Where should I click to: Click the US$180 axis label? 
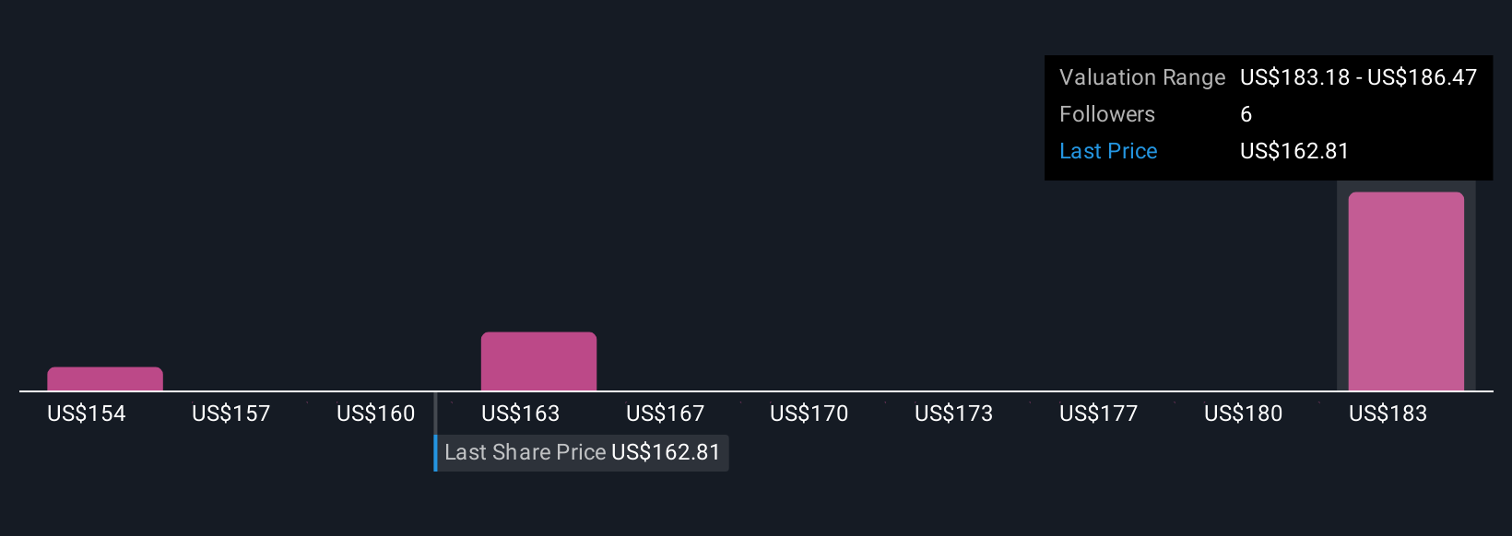click(x=1244, y=414)
